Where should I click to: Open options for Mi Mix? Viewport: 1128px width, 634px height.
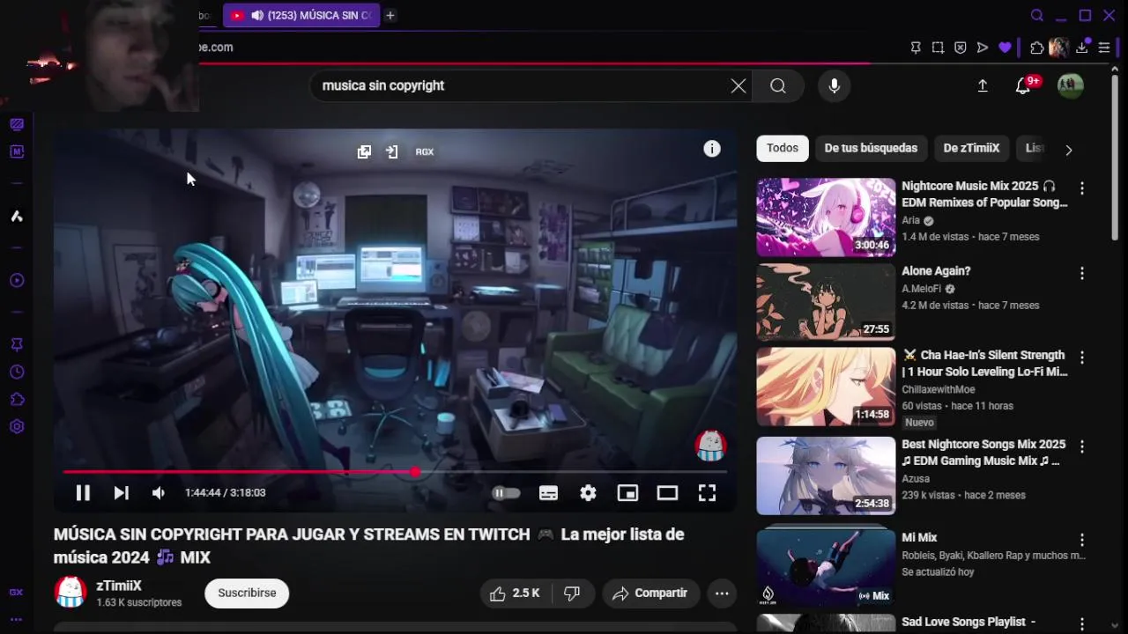click(x=1082, y=540)
